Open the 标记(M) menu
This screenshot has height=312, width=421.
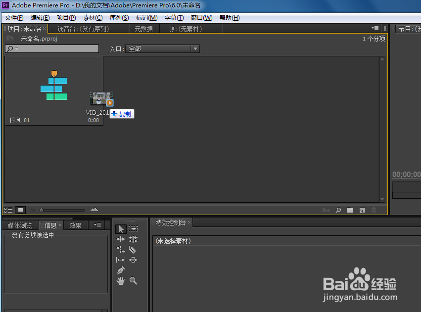coord(146,18)
